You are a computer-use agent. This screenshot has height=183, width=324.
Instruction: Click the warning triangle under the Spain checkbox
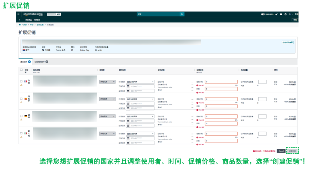[x=21, y=102]
